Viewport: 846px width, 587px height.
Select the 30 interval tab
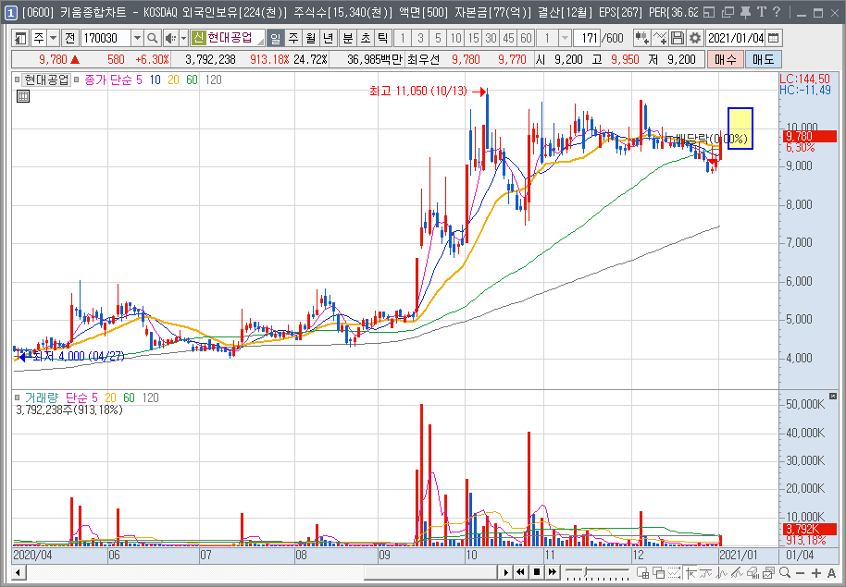(x=491, y=38)
